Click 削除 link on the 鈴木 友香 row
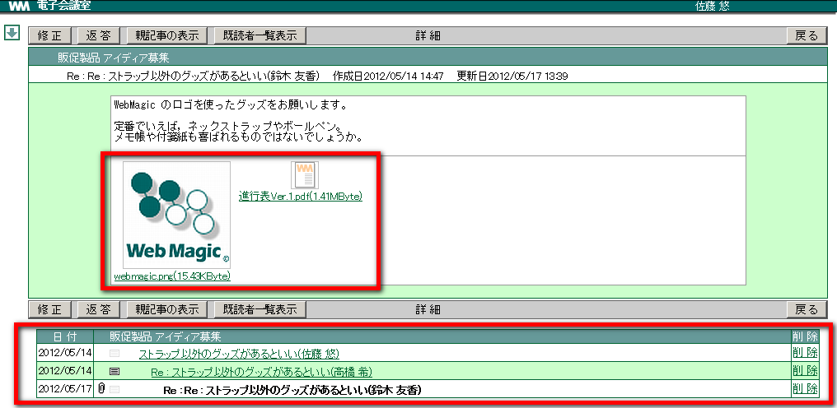837x408 pixels. point(805,389)
